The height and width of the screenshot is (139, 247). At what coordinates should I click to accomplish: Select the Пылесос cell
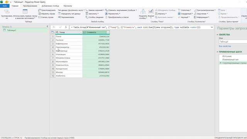click(69, 40)
